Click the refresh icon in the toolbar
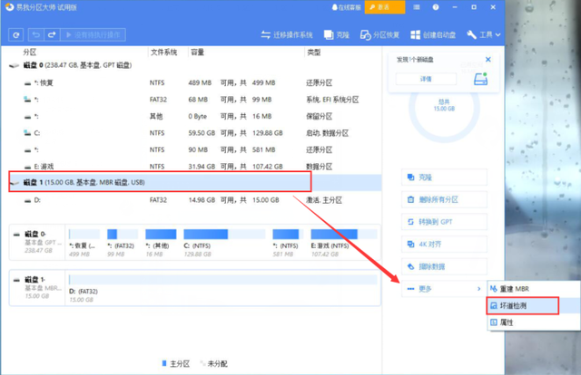 (x=16, y=34)
